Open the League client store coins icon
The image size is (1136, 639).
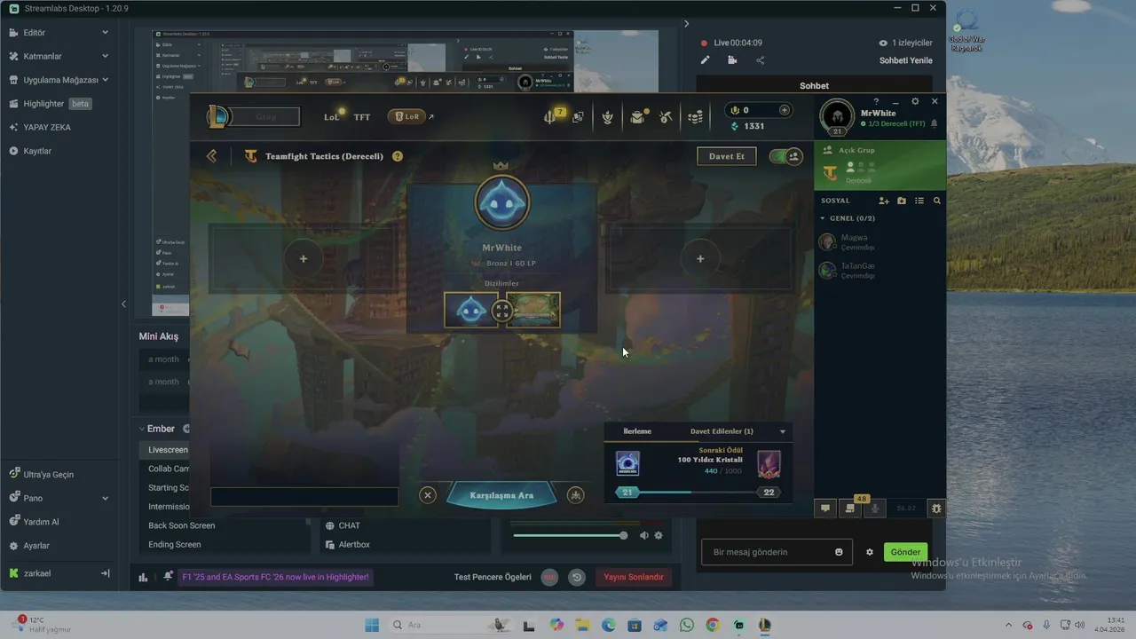tap(695, 116)
